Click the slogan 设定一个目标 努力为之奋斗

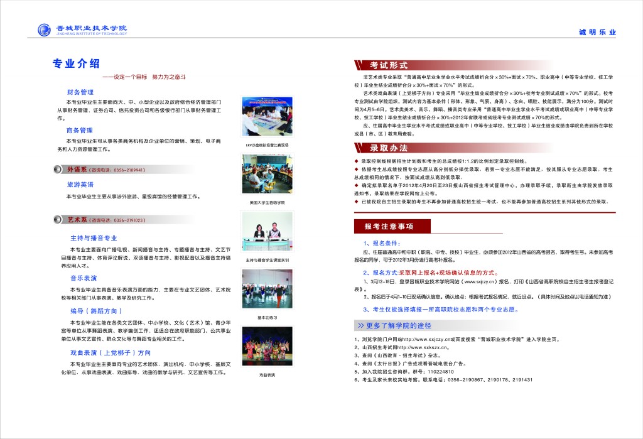pyautogui.click(x=144, y=77)
